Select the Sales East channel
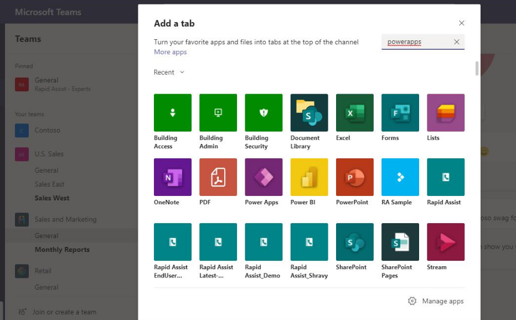 click(49, 184)
